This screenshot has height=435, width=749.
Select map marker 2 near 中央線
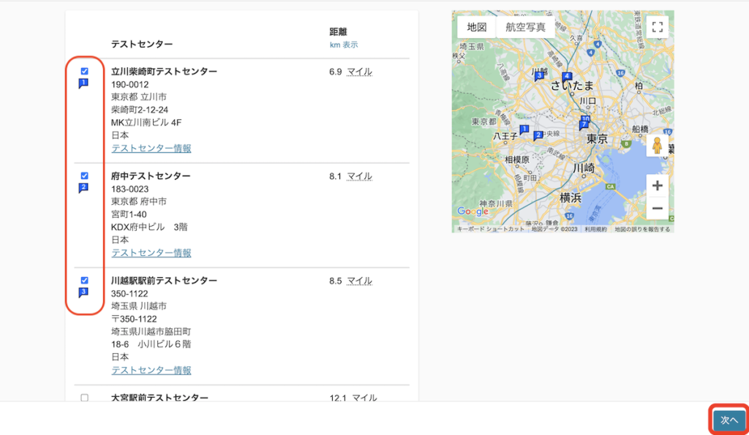point(538,135)
